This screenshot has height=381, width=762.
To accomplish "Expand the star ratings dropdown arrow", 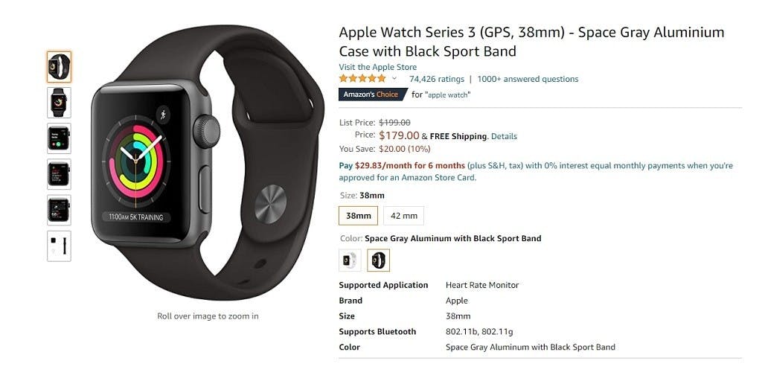I will coord(394,79).
